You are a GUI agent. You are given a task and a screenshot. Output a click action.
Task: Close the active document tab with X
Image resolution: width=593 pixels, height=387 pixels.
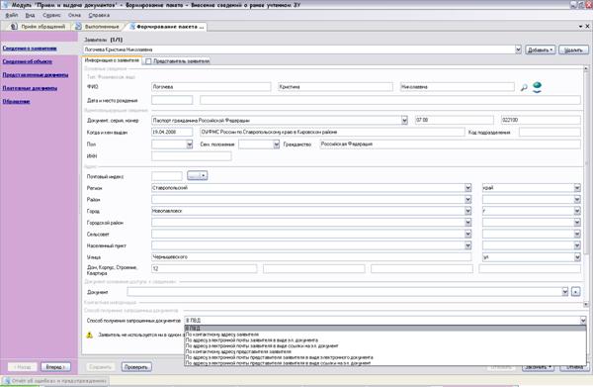tap(587, 26)
